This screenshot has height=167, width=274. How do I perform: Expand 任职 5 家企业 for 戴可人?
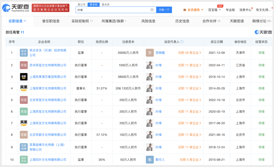pyautogui.click(x=191, y=160)
